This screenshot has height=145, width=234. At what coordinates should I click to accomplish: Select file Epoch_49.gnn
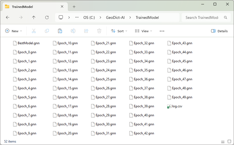180,97
